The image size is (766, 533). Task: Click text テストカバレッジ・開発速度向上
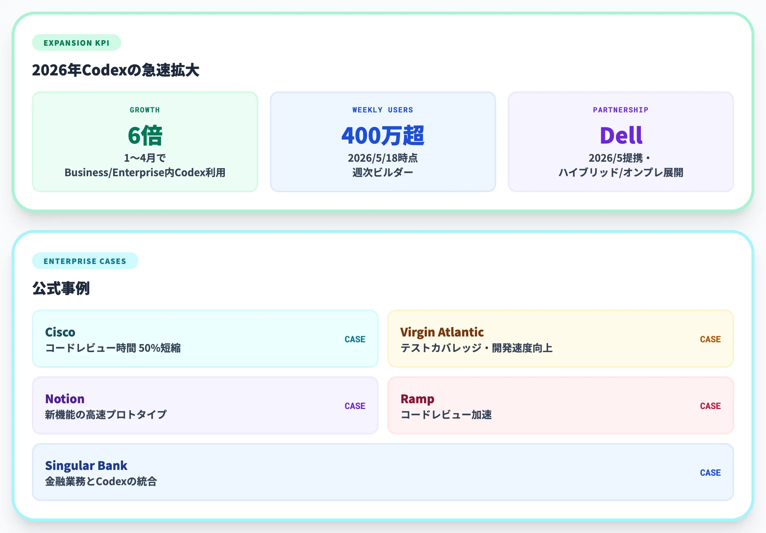[477, 348]
